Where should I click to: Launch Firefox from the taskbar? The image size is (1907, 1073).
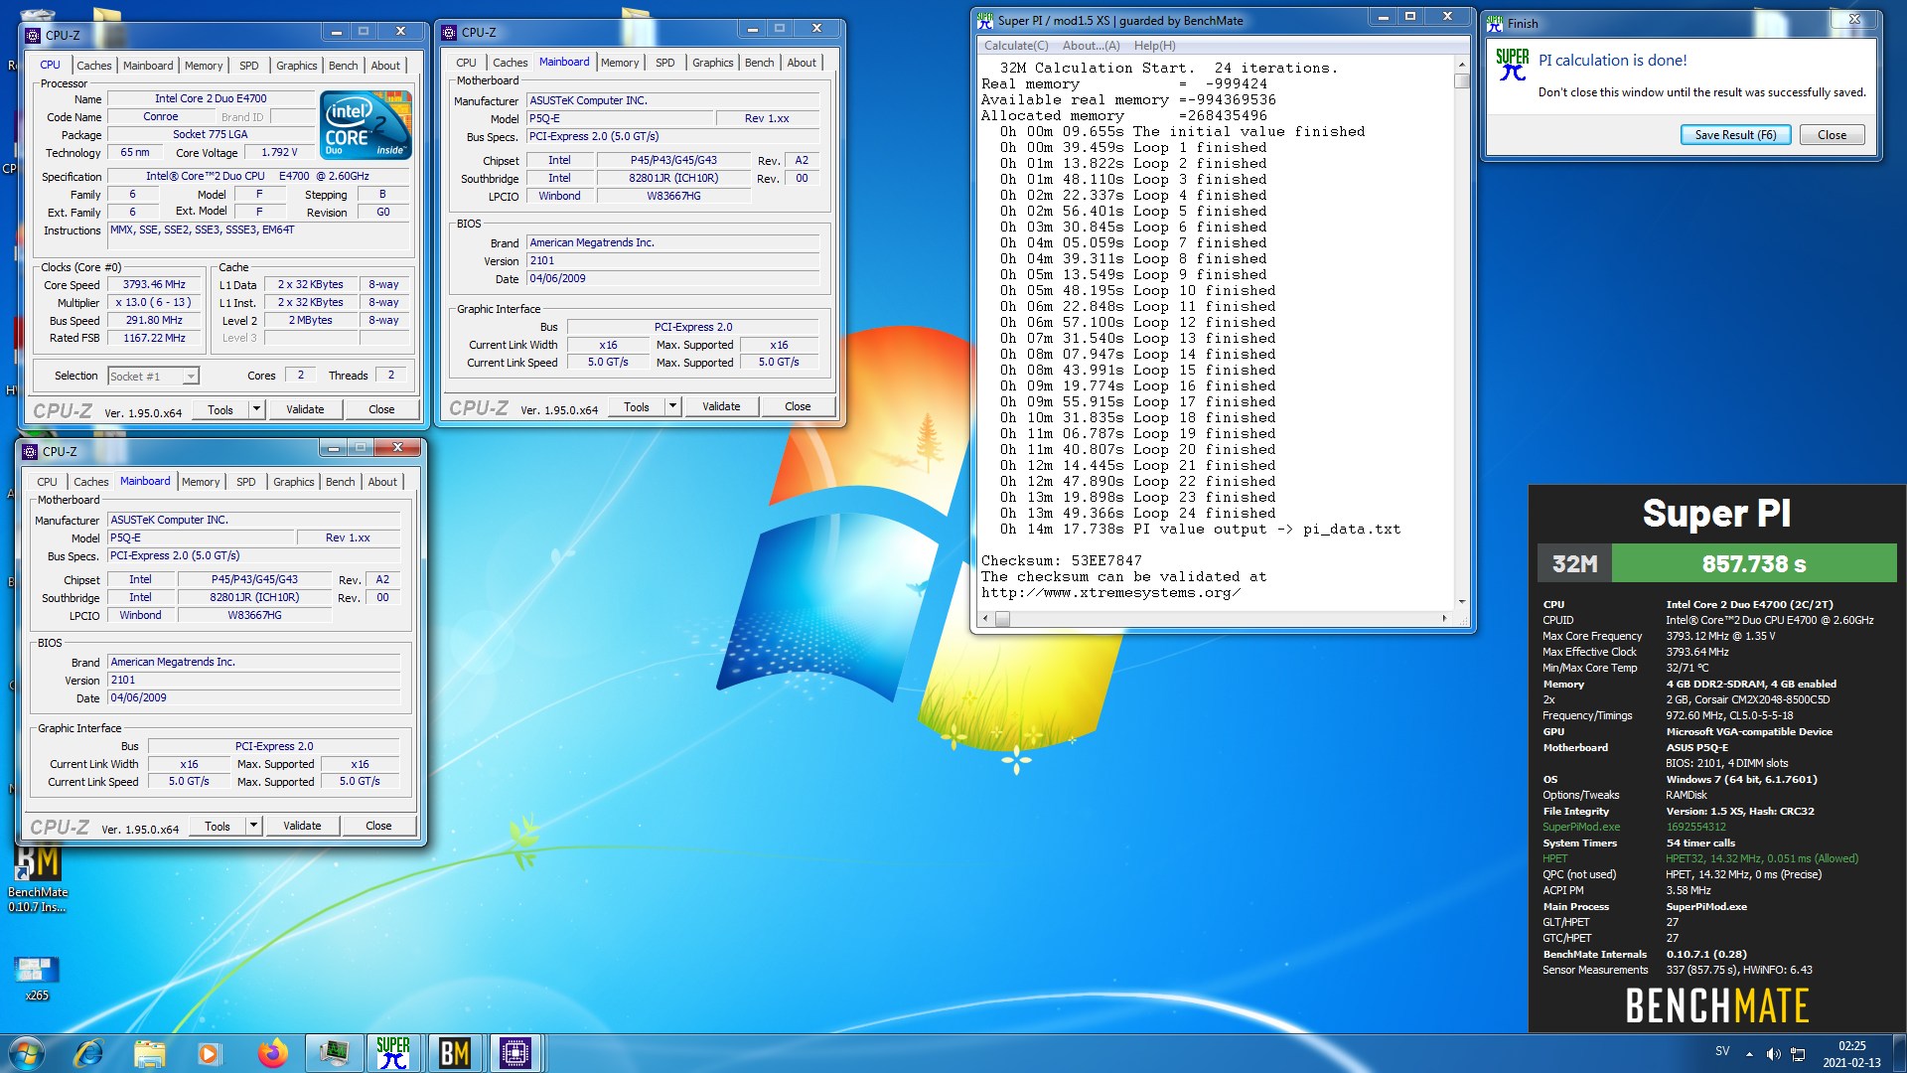click(272, 1052)
